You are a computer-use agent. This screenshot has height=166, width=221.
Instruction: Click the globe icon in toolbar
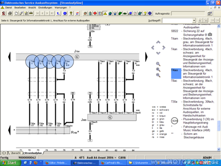(110, 13)
